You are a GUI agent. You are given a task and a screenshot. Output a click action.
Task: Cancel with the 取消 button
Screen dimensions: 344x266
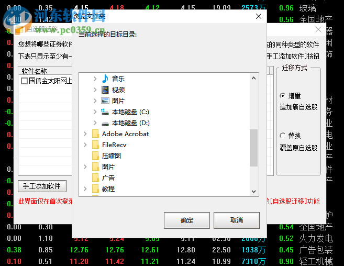[237, 220]
